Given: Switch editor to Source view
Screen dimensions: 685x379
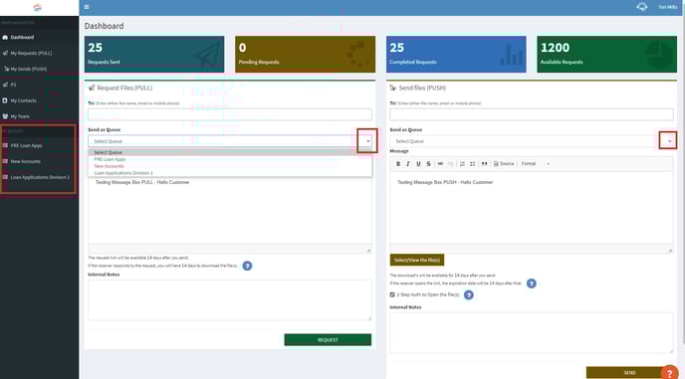Looking at the screenshot, I should [x=503, y=164].
